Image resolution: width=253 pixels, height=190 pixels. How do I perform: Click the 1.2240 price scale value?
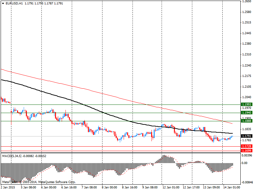247,66
